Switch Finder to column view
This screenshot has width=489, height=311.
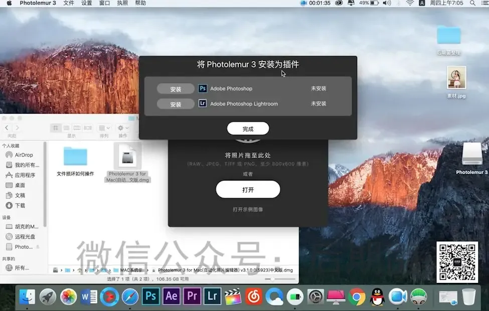(77, 128)
